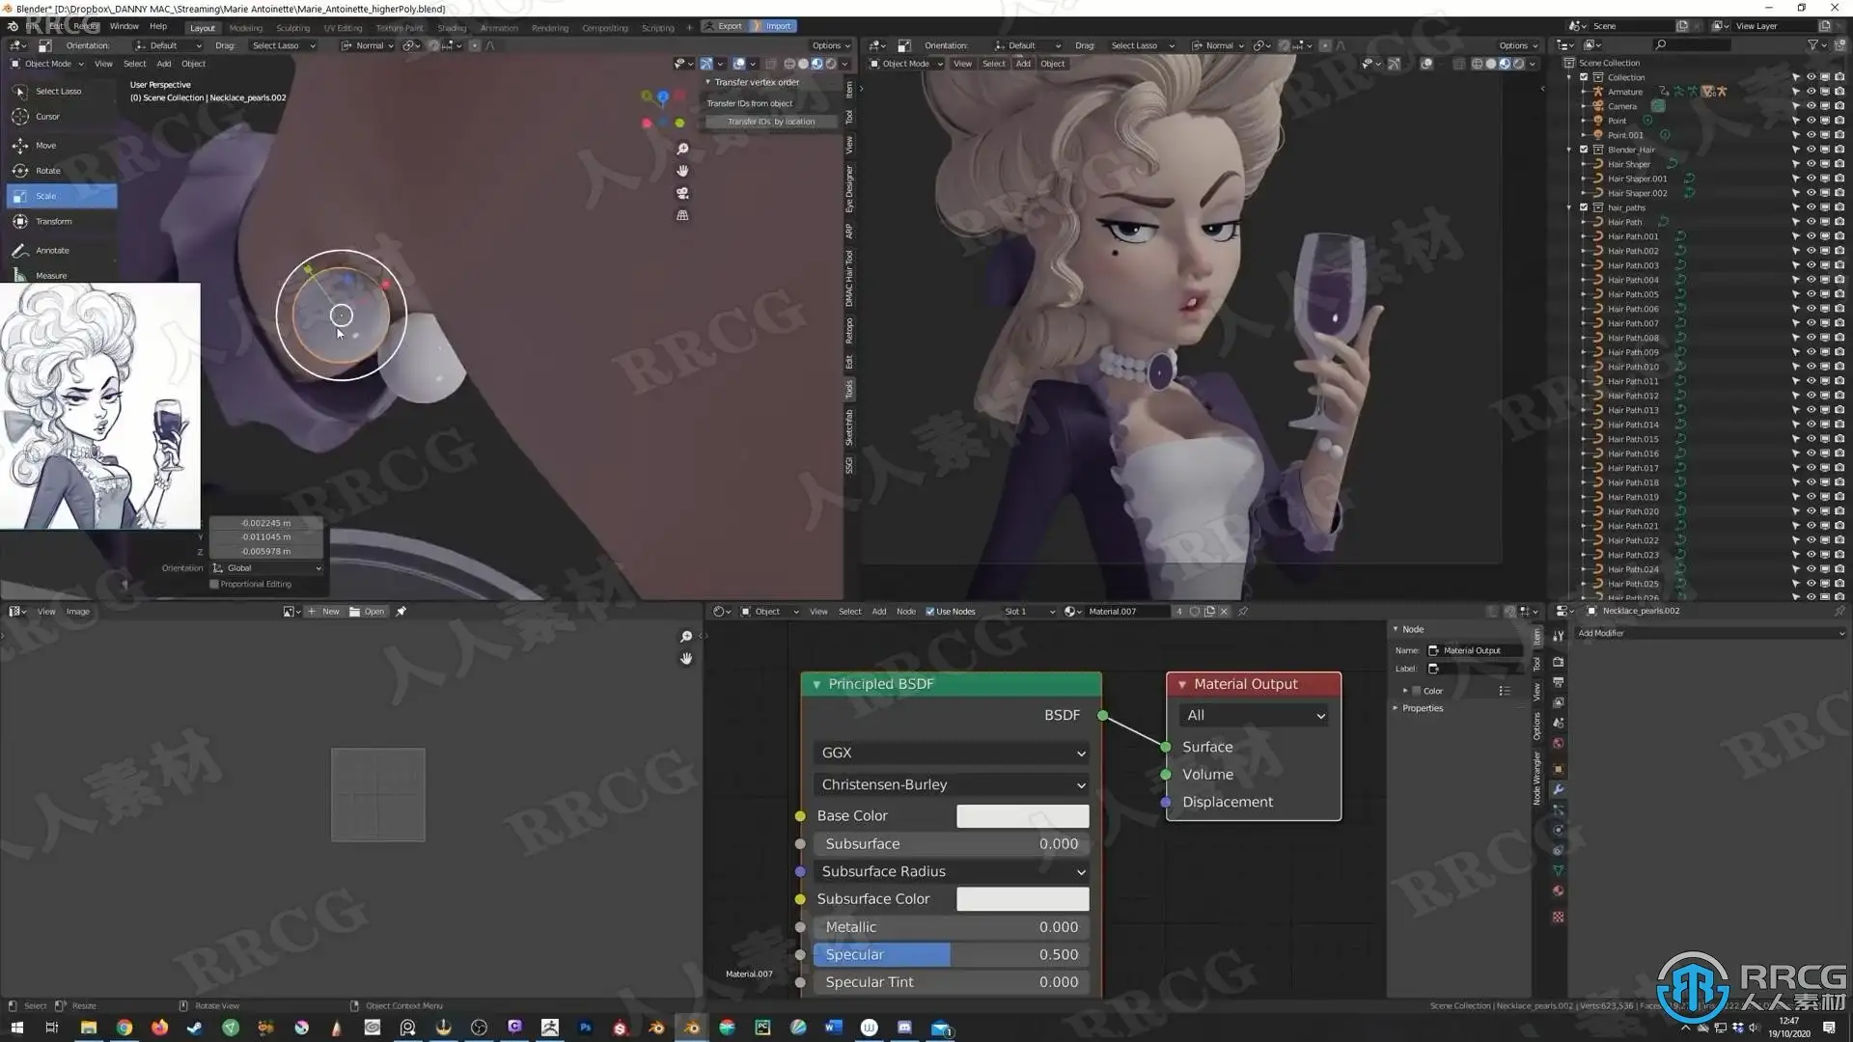The image size is (1853, 1042).
Task: Click the Import button
Action: click(773, 26)
